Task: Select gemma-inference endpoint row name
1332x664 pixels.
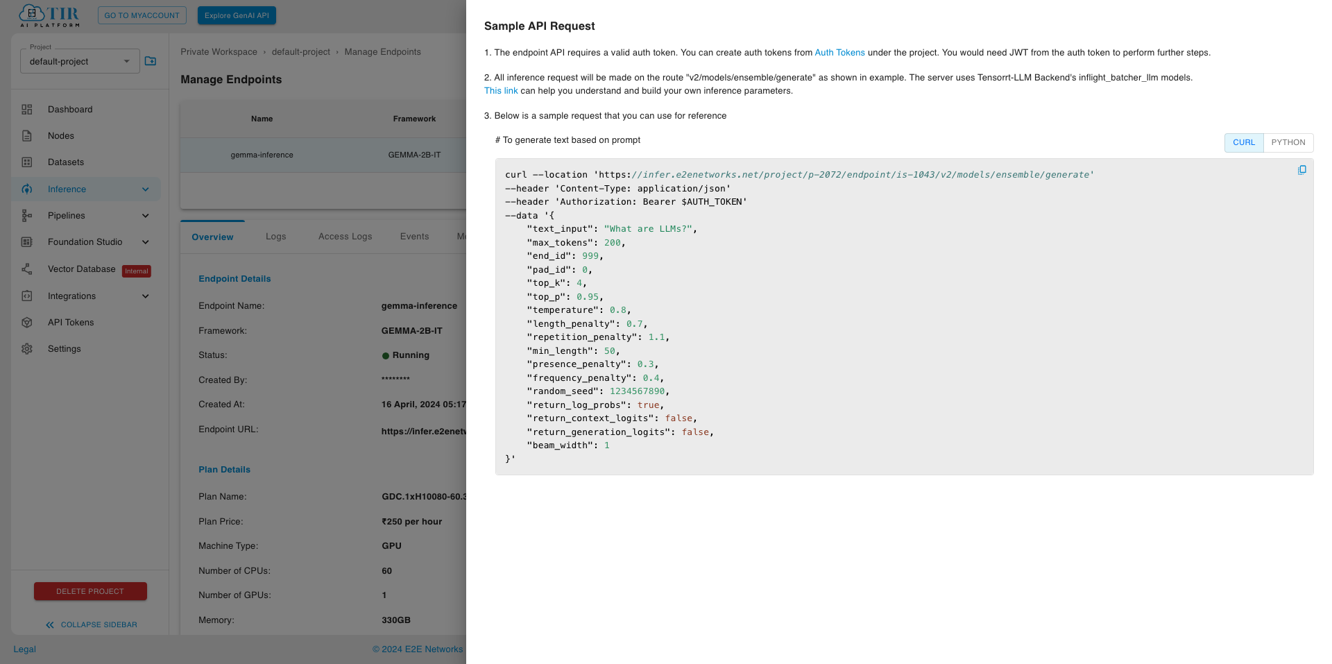Action: point(262,155)
